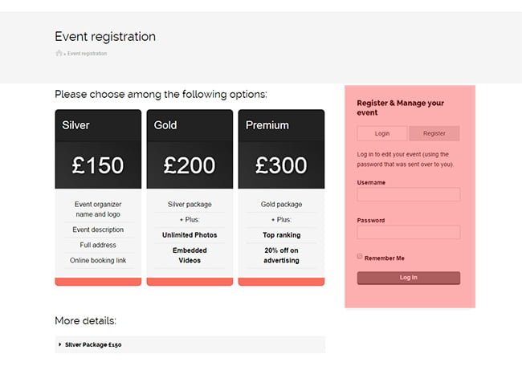This screenshot has height=370, width=522.
Task: Click the Premium £300 price panel
Action: click(281, 165)
